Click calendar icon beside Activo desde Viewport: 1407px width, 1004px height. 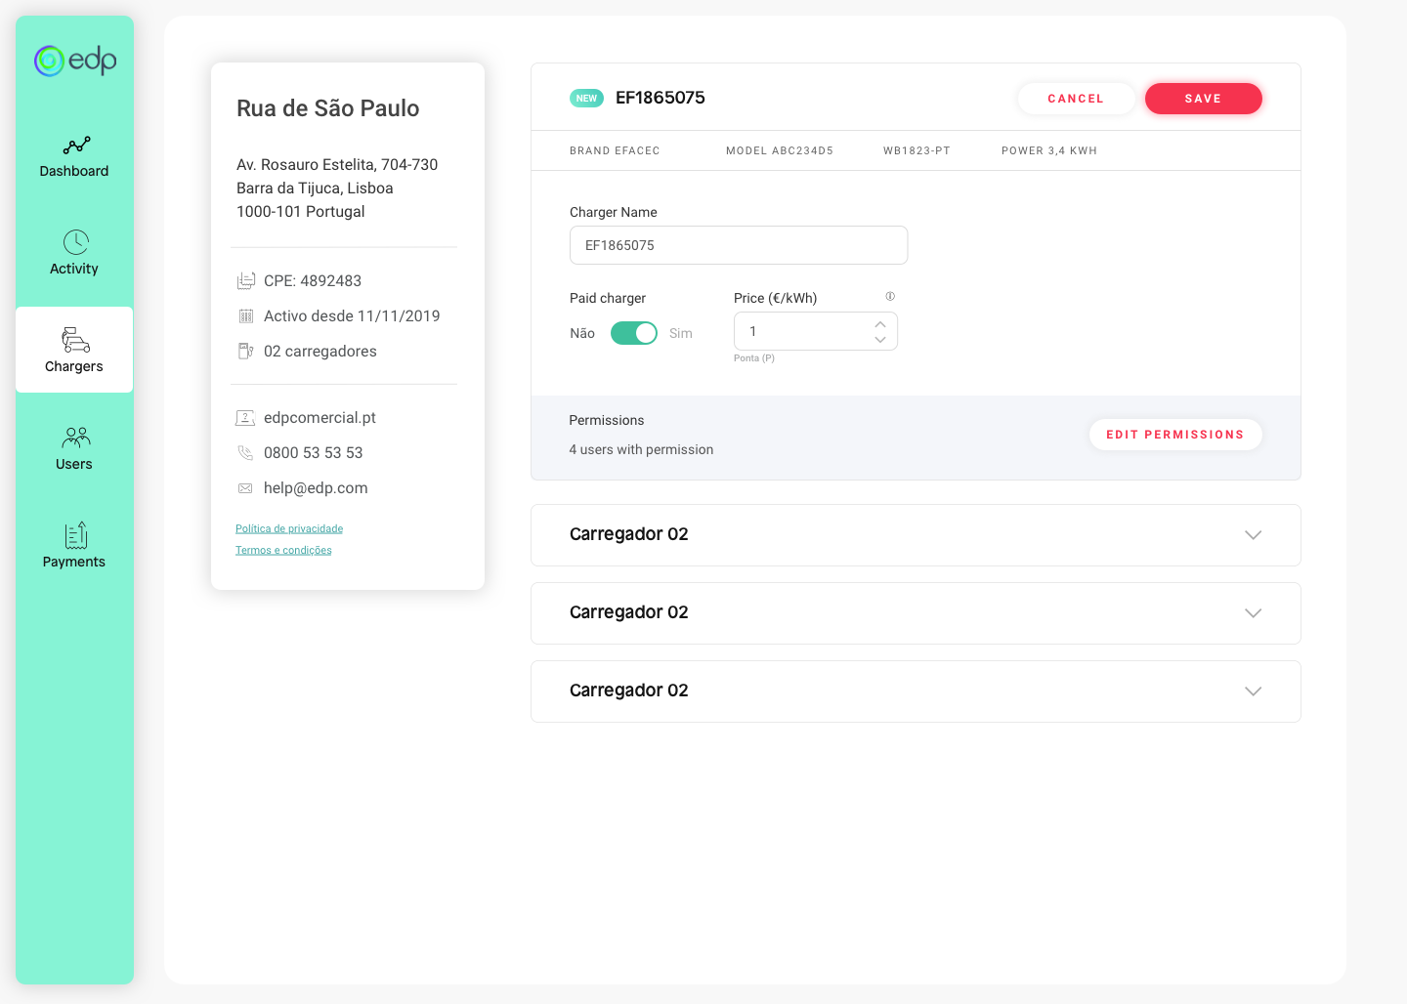(x=246, y=316)
